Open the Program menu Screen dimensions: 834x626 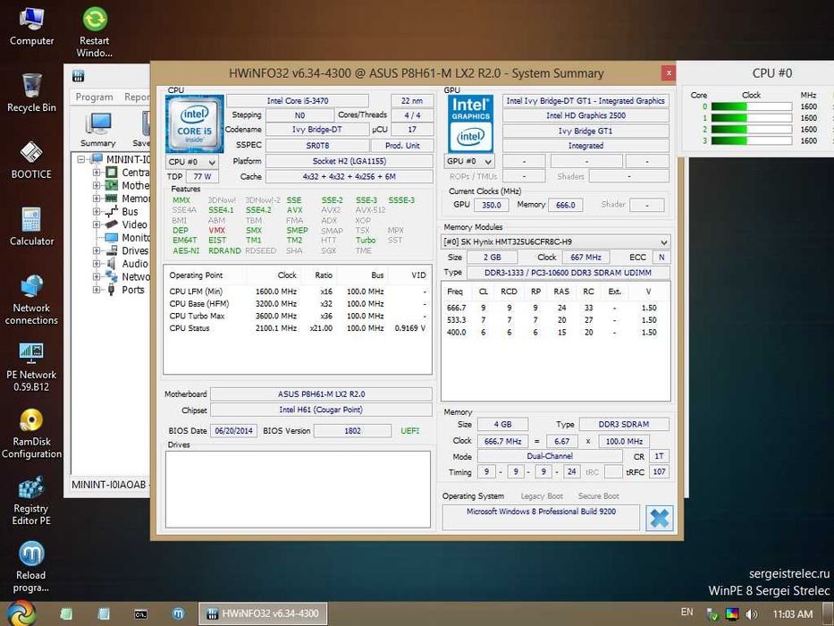94,97
